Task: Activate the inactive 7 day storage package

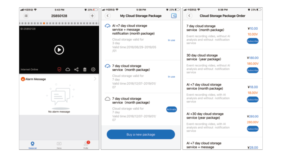Action: [x=171, y=109]
